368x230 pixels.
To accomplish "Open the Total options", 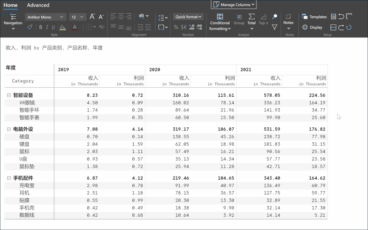I will click(251, 22).
